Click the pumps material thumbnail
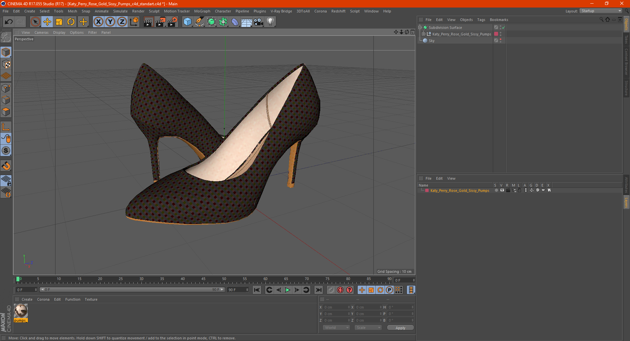 pyautogui.click(x=21, y=311)
